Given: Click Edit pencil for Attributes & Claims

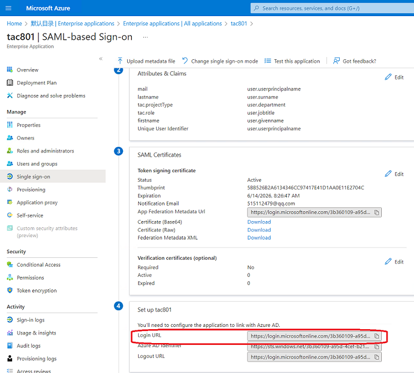Looking at the screenshot, I should coord(394,77).
